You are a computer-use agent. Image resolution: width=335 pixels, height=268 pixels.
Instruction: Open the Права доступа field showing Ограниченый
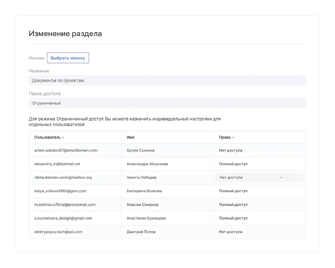pyautogui.click(x=167, y=103)
